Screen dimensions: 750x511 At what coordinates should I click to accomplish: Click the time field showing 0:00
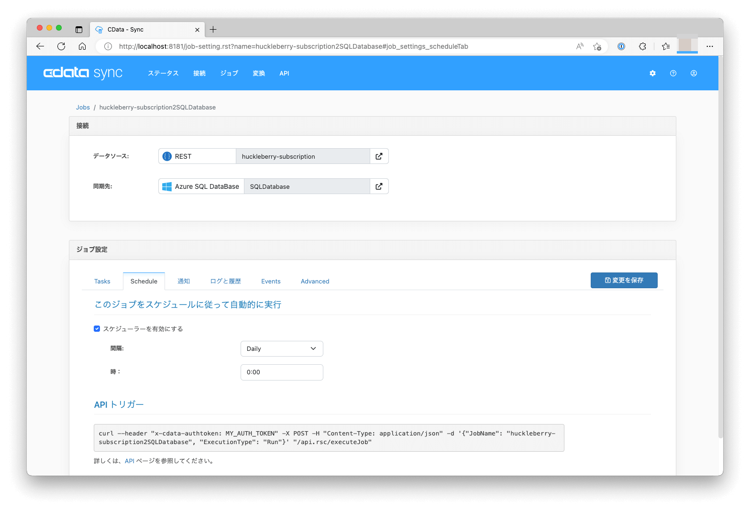282,372
